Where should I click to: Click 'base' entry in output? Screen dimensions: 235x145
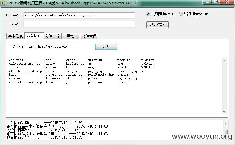click(x=13, y=74)
